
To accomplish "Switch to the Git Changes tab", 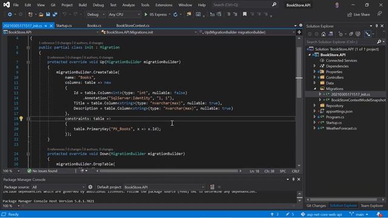I will pos(316,206).
